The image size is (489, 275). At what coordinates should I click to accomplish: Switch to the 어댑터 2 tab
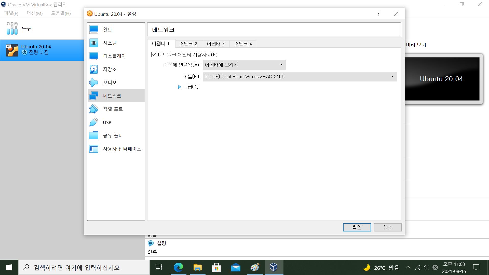188,44
